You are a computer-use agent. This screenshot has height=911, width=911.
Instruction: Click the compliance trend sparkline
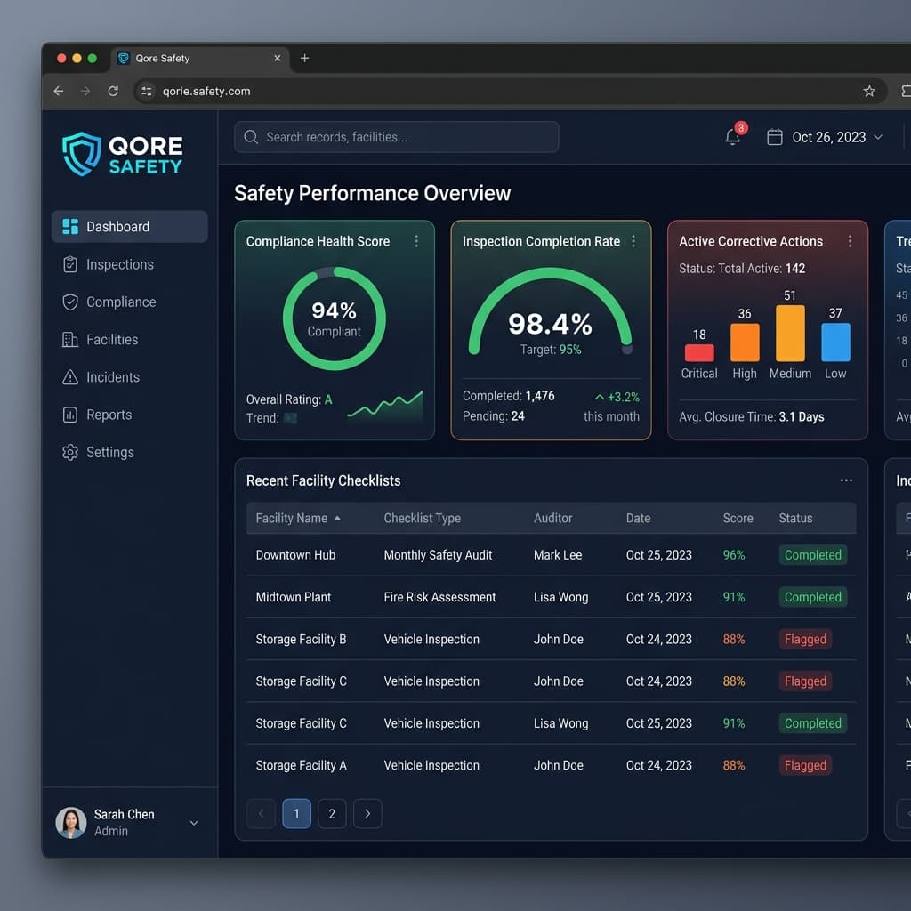pos(384,406)
